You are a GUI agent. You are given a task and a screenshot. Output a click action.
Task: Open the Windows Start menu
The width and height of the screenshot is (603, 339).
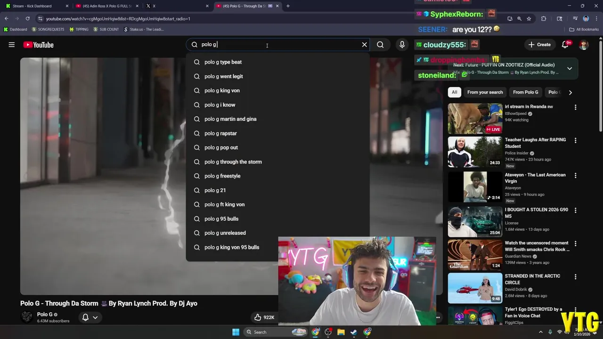click(236, 332)
